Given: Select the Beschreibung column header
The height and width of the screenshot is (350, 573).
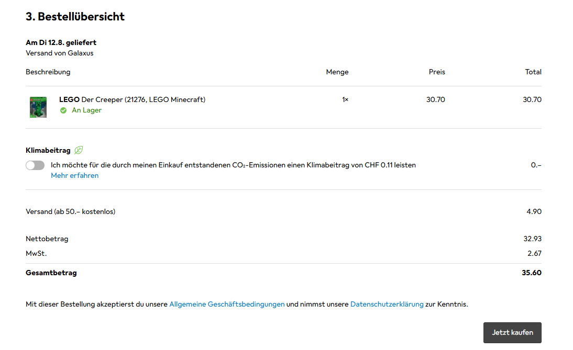Looking at the screenshot, I should [48, 72].
